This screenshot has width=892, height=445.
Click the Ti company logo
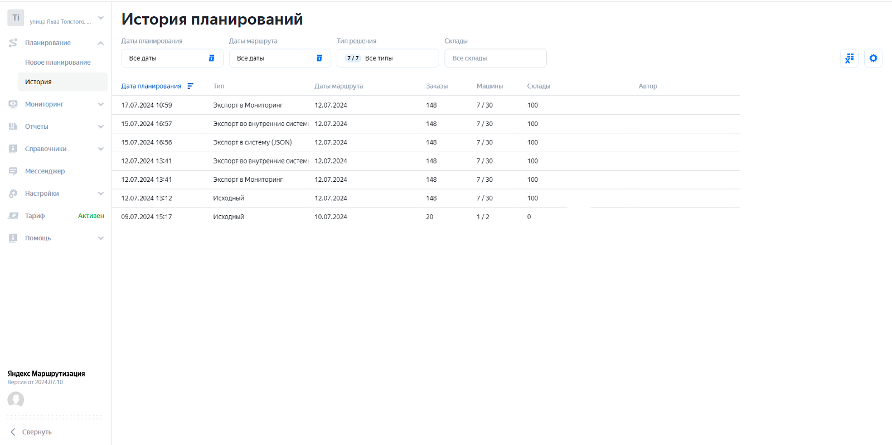tap(16, 18)
